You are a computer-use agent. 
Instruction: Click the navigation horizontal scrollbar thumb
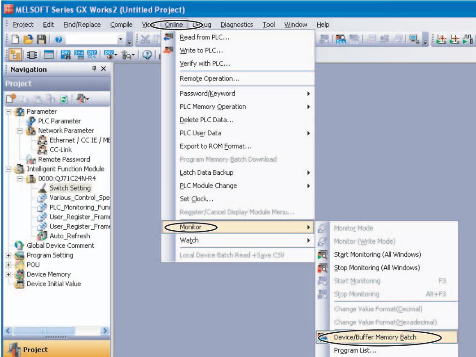[44, 331]
